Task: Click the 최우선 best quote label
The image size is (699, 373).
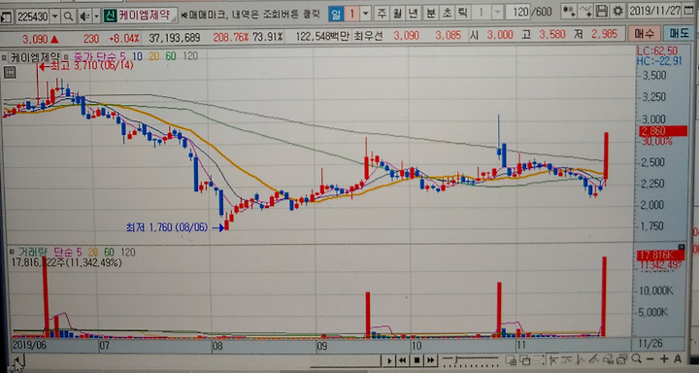Action: (368, 36)
